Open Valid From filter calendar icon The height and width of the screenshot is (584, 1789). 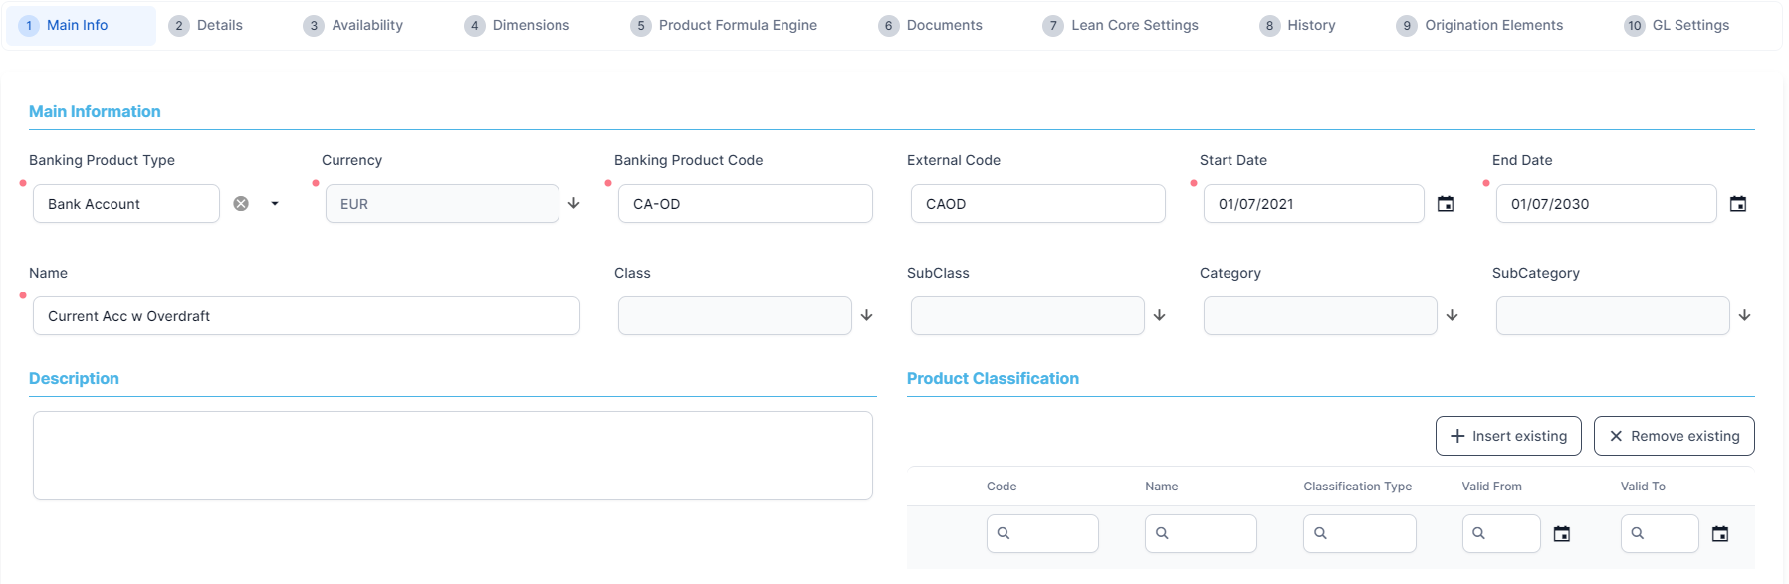pos(1562,534)
